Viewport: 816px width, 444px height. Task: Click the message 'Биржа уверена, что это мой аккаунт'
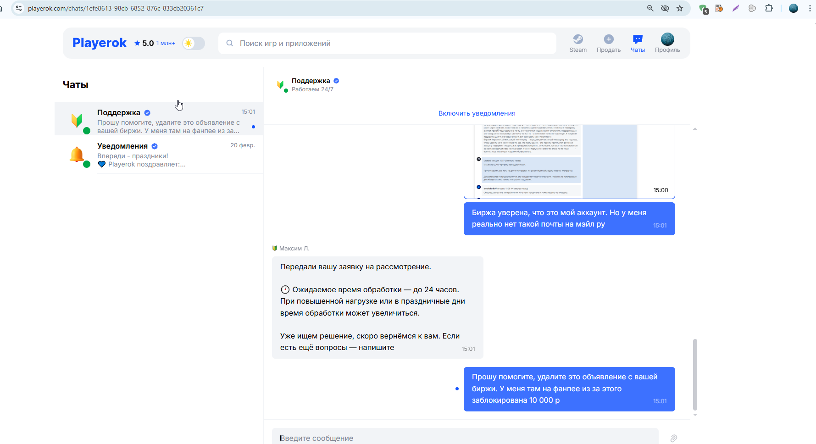click(569, 219)
